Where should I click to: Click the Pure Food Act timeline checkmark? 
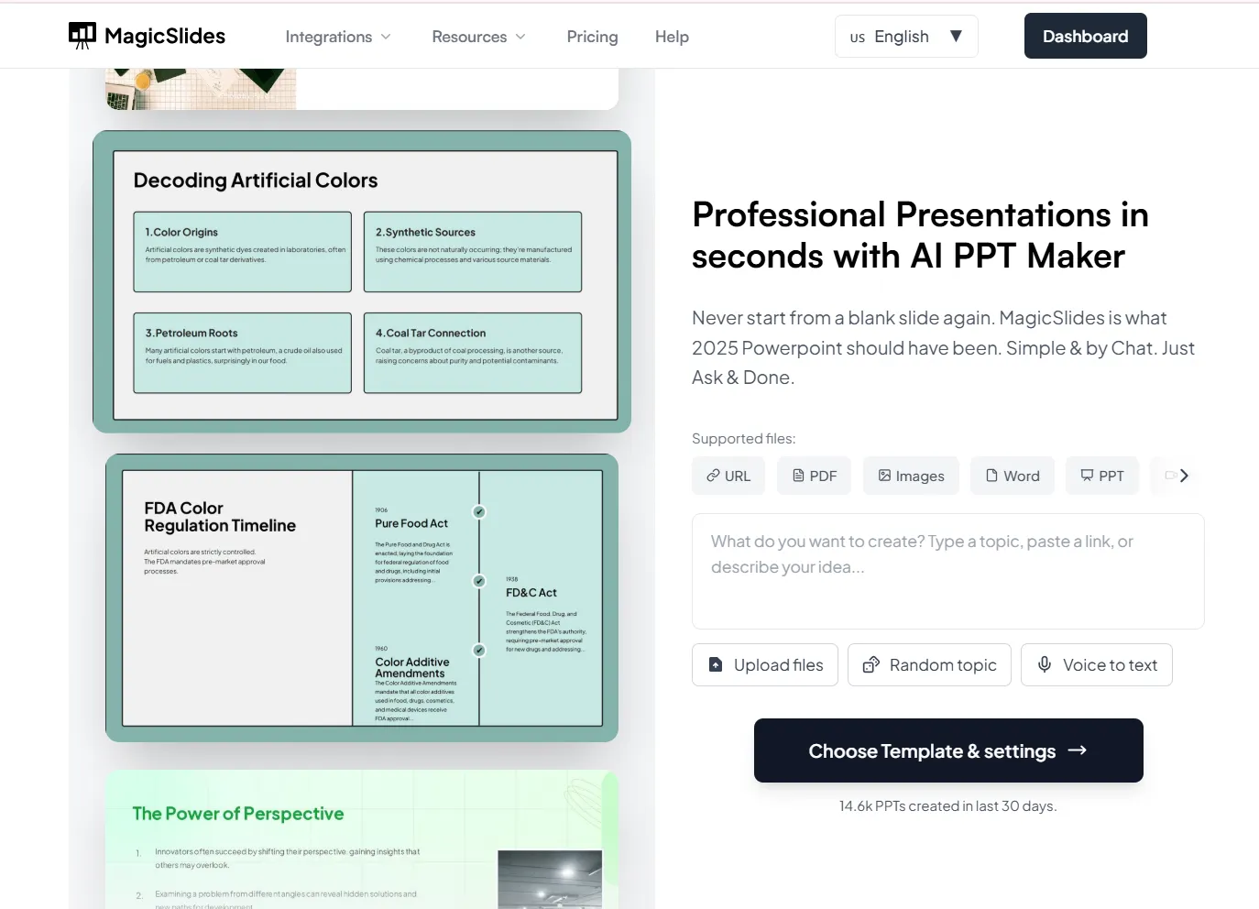tap(479, 511)
